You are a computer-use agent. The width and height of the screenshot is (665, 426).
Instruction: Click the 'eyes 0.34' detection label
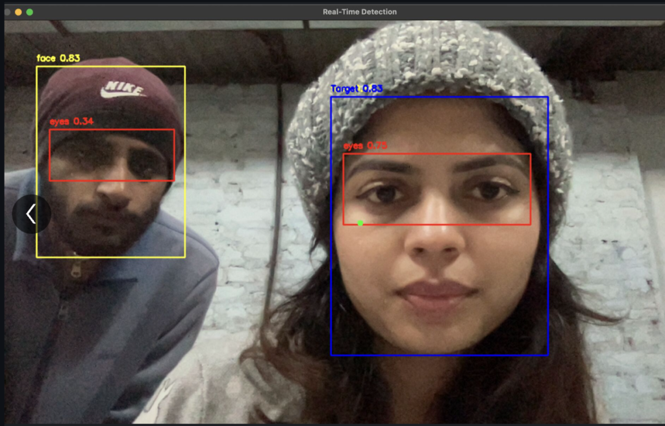click(x=71, y=122)
